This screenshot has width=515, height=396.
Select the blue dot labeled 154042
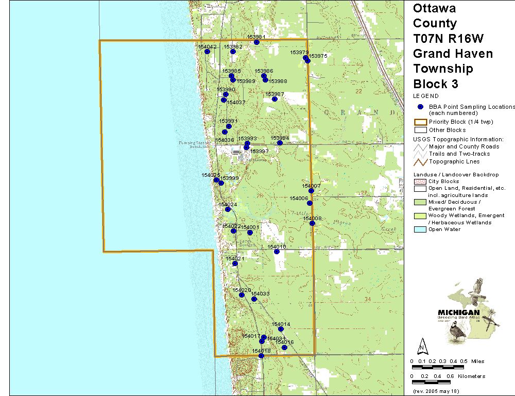207,51
